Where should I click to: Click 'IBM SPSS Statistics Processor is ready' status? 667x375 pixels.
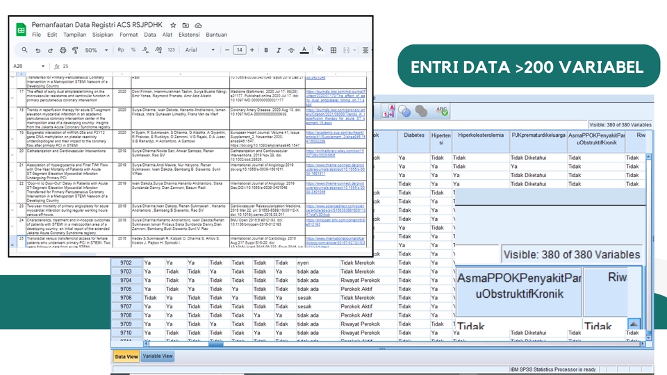[552, 369]
